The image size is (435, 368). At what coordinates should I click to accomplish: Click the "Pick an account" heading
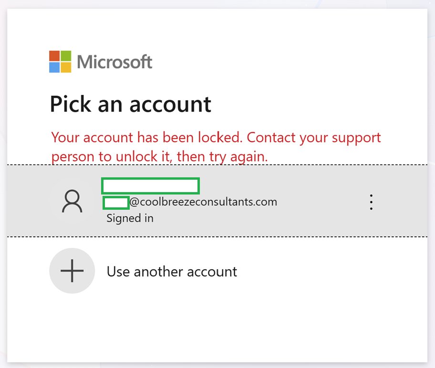[x=130, y=104]
